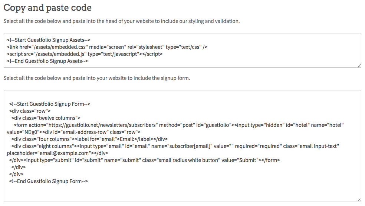The width and height of the screenshot is (365, 206).
Task: Click the 'End Guestfolio Signup Assets' comment line
Action: coord(47,61)
